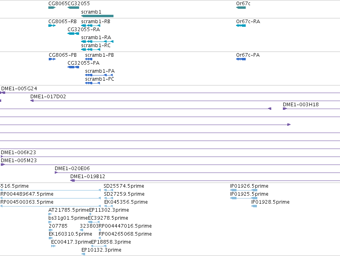Click the scramb1 gene label
Image resolution: width=340 pixels, height=256 pixels.
91,12
